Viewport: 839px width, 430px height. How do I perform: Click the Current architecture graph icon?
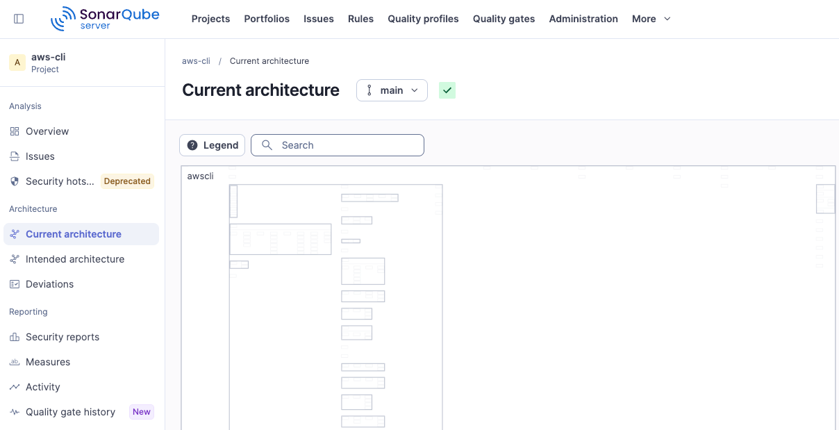[15, 234]
